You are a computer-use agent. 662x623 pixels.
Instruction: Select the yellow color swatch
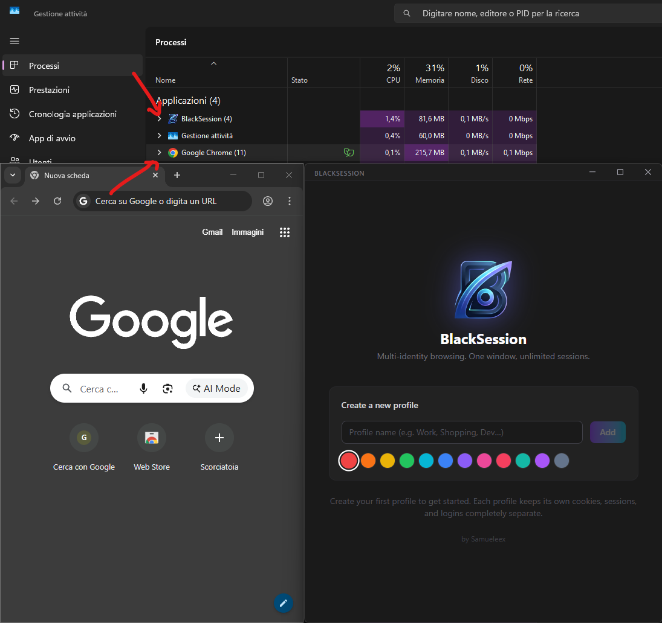387,461
